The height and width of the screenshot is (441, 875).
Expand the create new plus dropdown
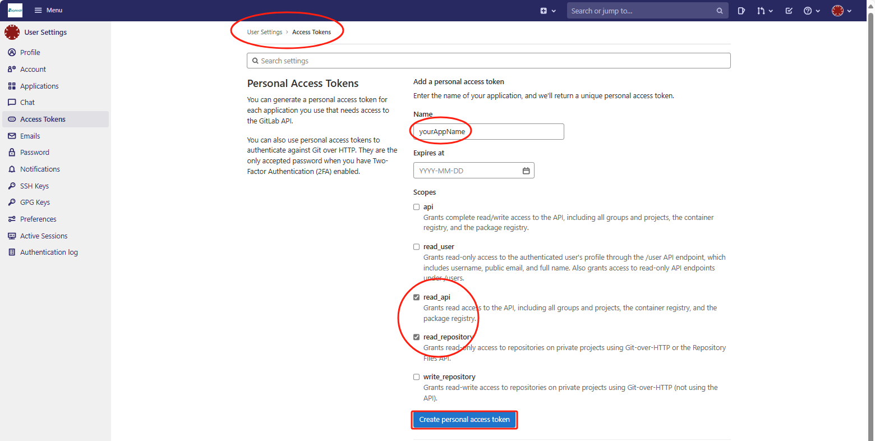[x=547, y=11]
